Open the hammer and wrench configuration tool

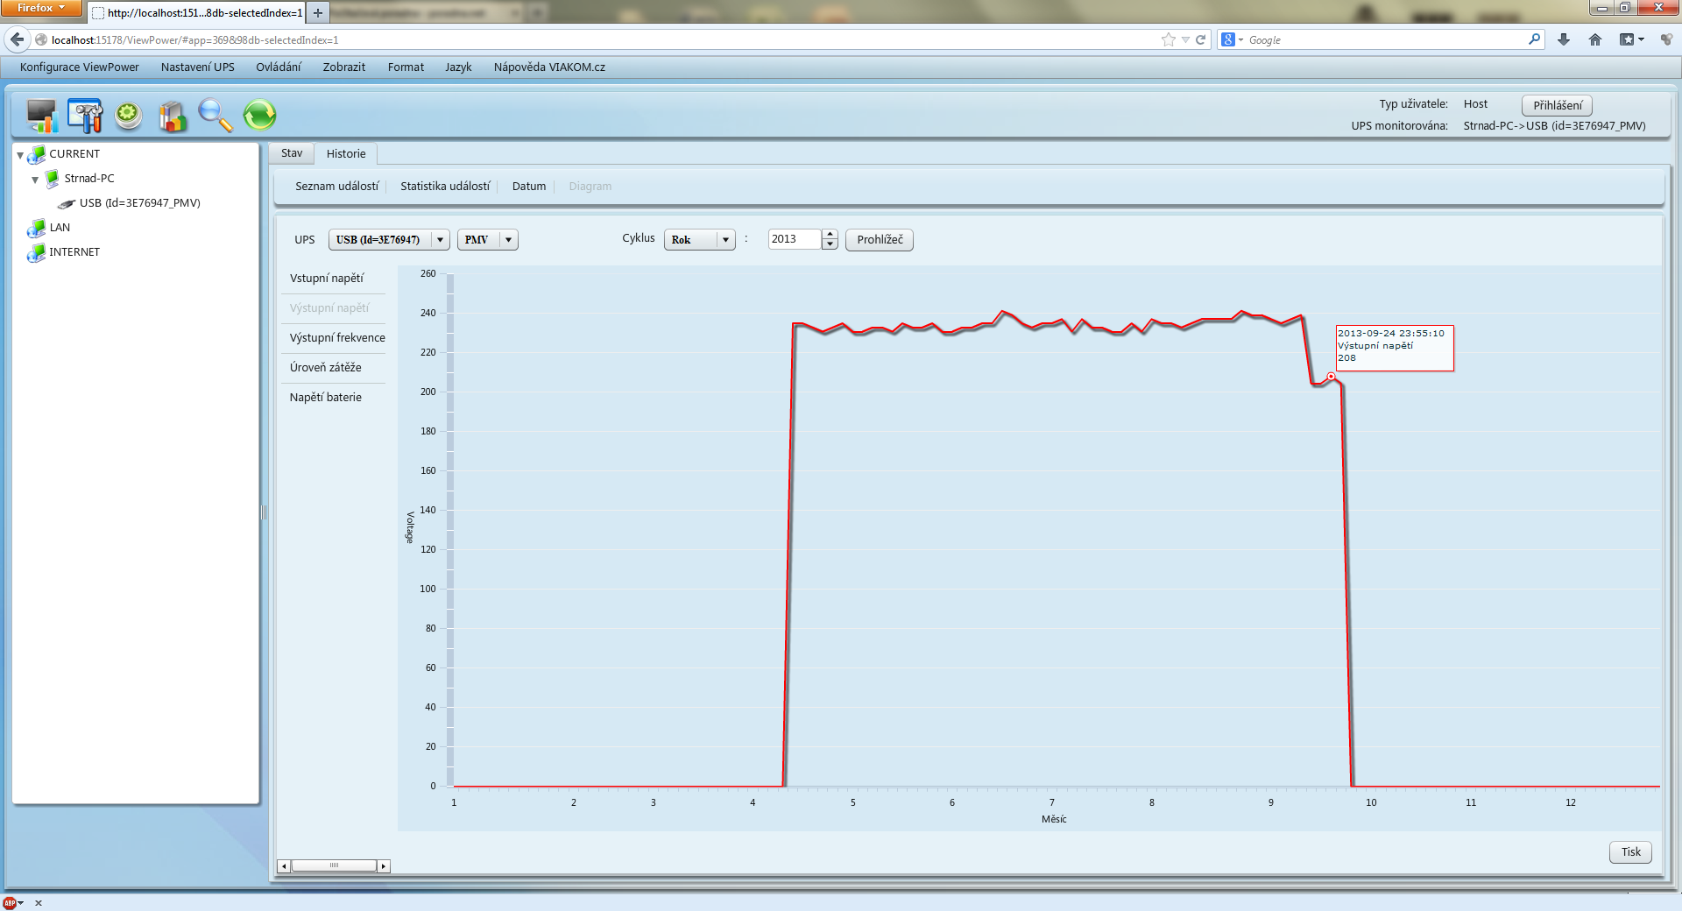(x=85, y=116)
